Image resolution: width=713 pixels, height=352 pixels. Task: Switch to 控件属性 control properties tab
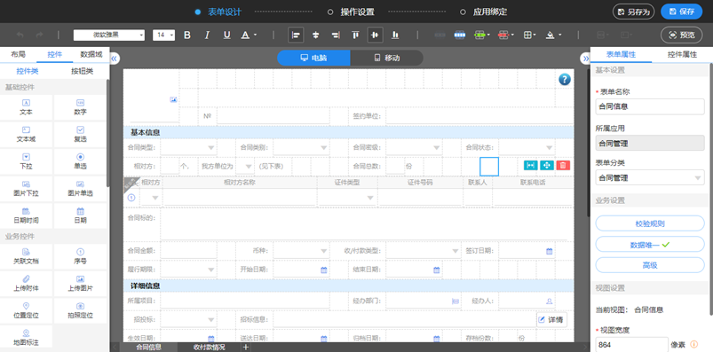(682, 54)
